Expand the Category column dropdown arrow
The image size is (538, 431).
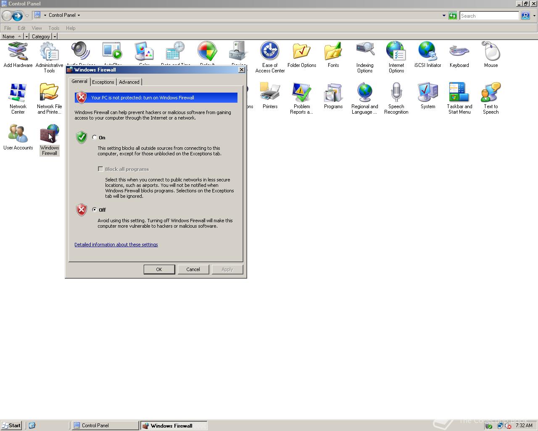coord(55,37)
